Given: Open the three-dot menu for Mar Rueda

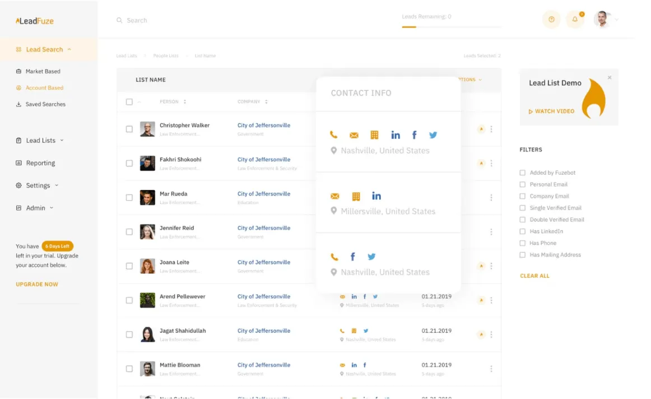Looking at the screenshot, I should (491, 198).
